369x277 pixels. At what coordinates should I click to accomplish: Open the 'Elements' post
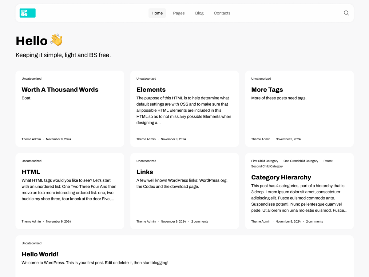tap(151, 90)
